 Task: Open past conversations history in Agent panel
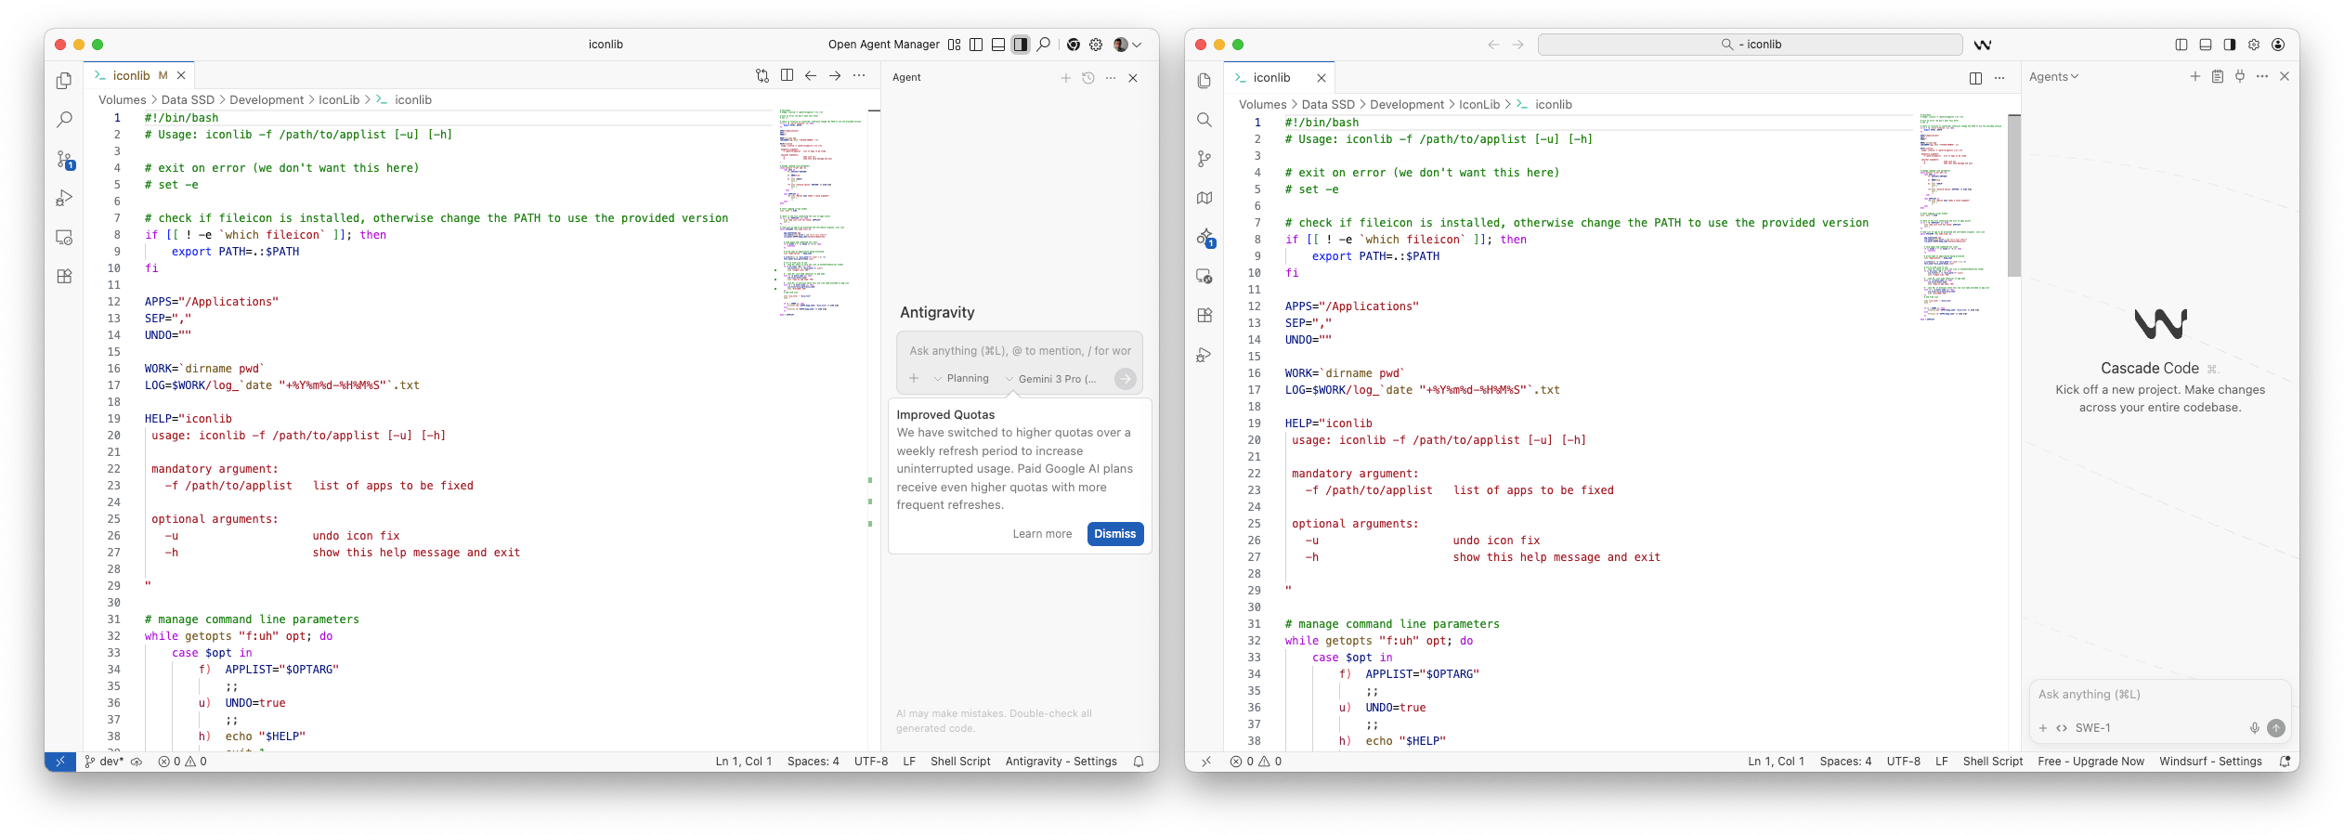1088,78
